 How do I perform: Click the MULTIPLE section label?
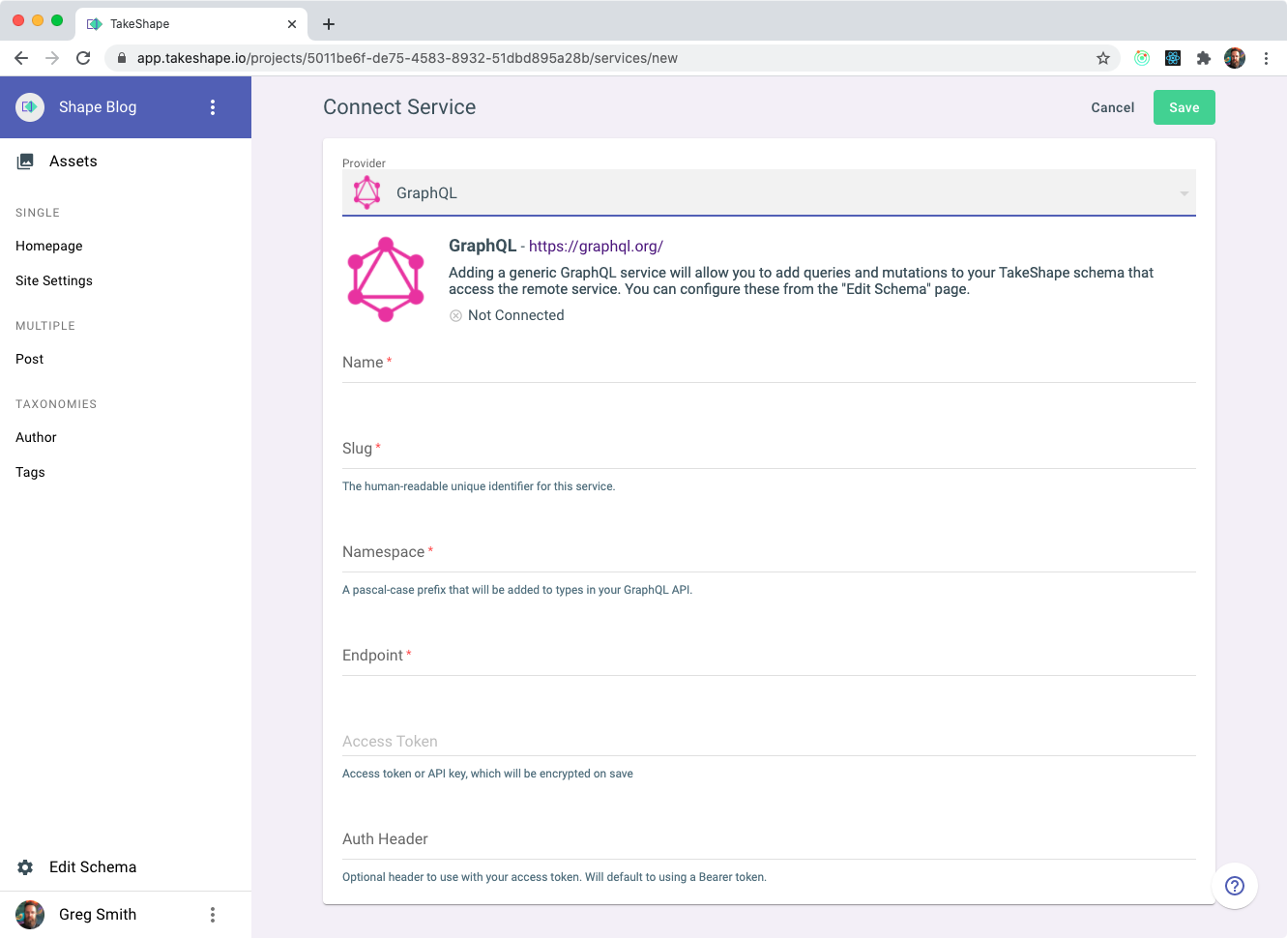click(45, 326)
